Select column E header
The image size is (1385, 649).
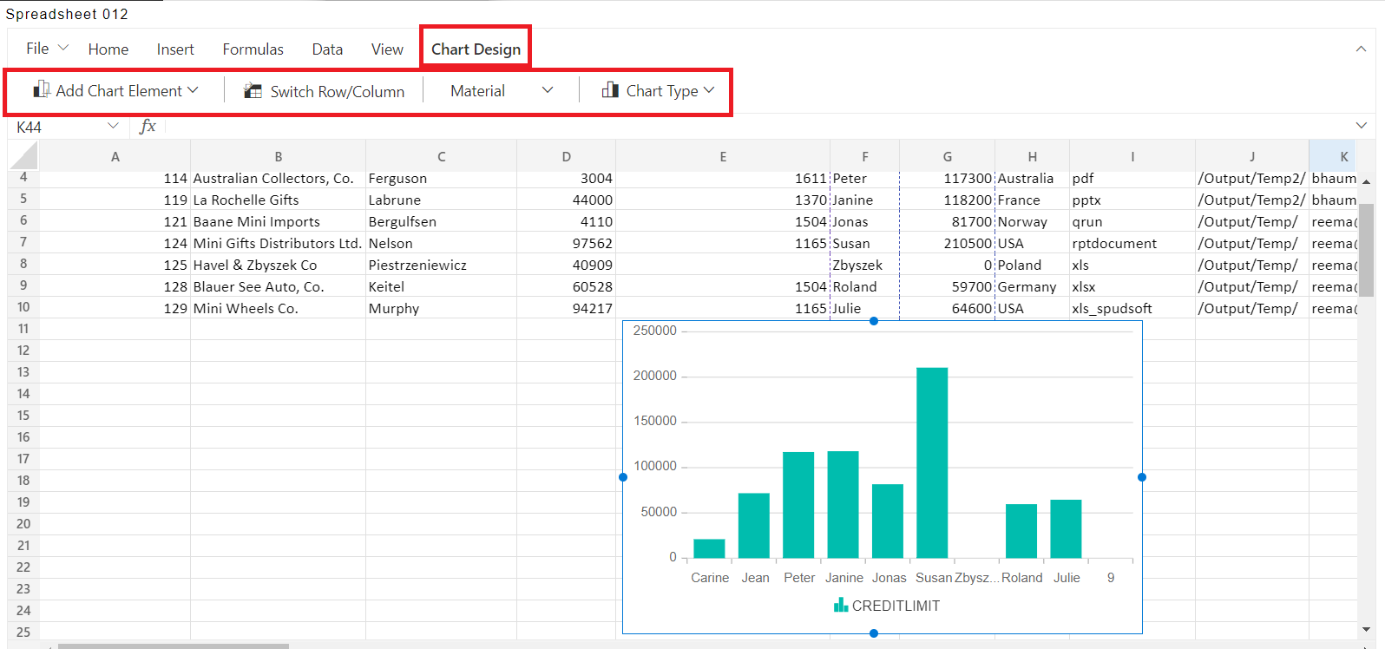pyautogui.click(x=723, y=156)
